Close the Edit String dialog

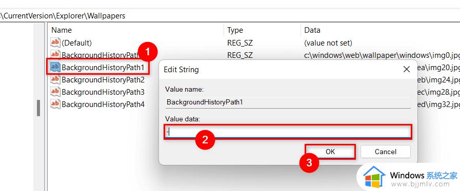(x=406, y=70)
